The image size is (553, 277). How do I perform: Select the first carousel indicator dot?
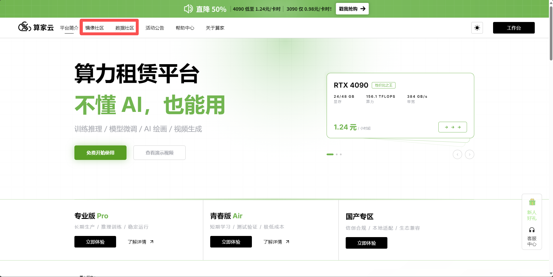coord(330,154)
